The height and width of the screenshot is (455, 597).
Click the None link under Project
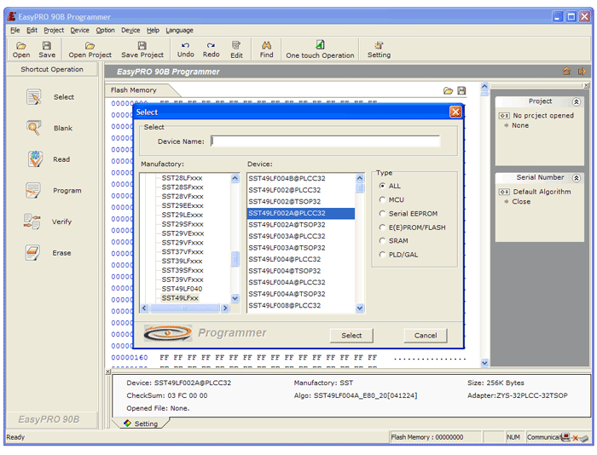(x=520, y=125)
